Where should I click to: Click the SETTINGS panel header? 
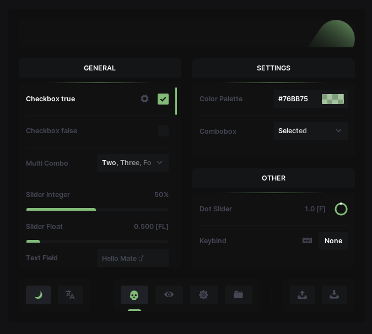[x=273, y=68]
